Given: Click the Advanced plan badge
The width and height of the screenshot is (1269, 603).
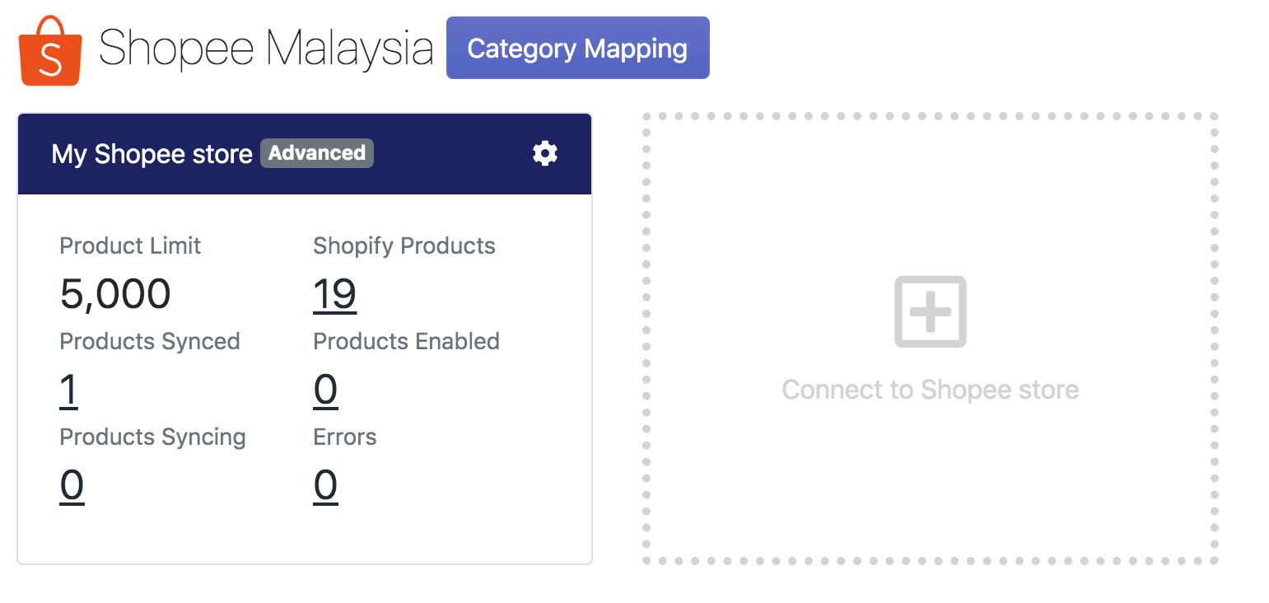Looking at the screenshot, I should (x=317, y=153).
